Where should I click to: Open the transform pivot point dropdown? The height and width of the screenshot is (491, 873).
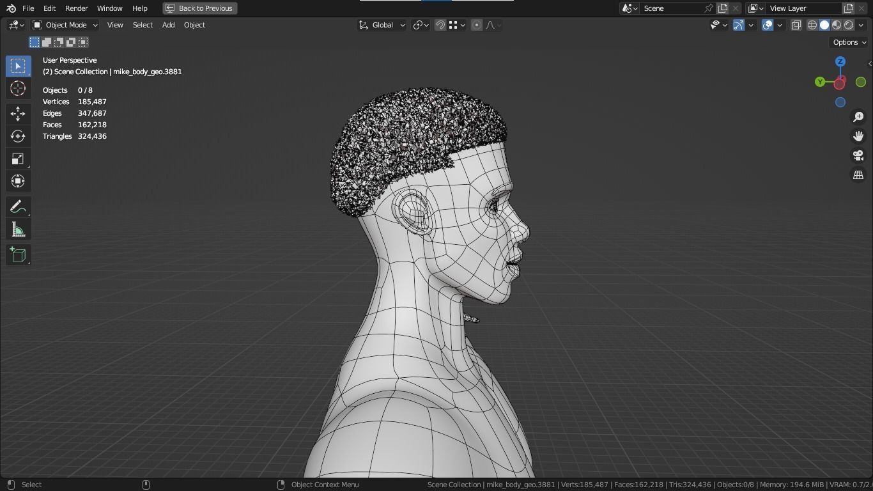(x=421, y=25)
